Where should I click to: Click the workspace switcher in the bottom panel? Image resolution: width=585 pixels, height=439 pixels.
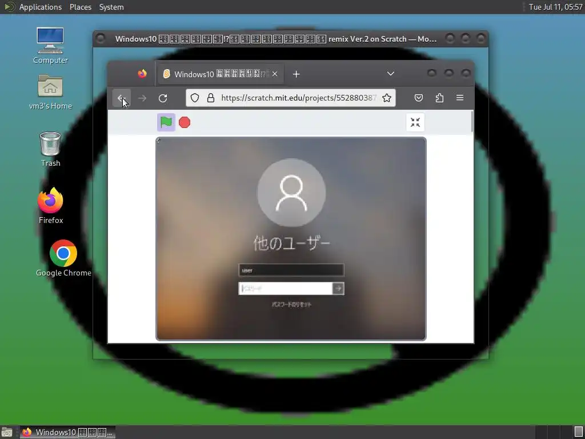click(x=553, y=432)
